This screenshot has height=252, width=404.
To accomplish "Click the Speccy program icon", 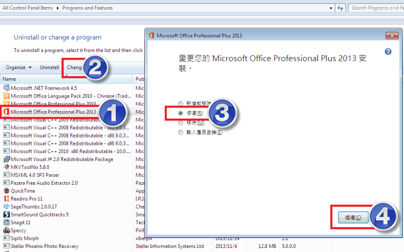I will click(7, 230).
